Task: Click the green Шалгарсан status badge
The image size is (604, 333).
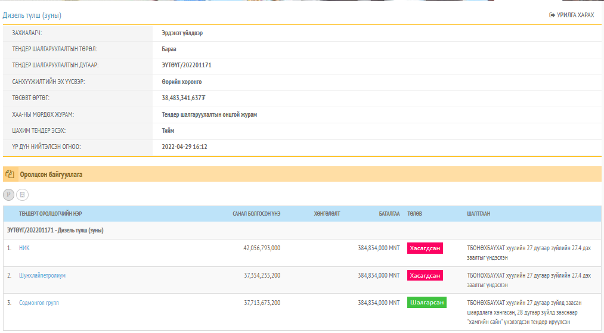Action: tap(426, 303)
